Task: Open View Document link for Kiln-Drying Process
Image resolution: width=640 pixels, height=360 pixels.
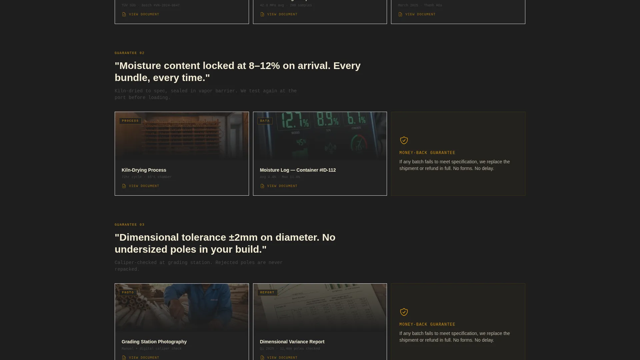Action: [x=140, y=186]
